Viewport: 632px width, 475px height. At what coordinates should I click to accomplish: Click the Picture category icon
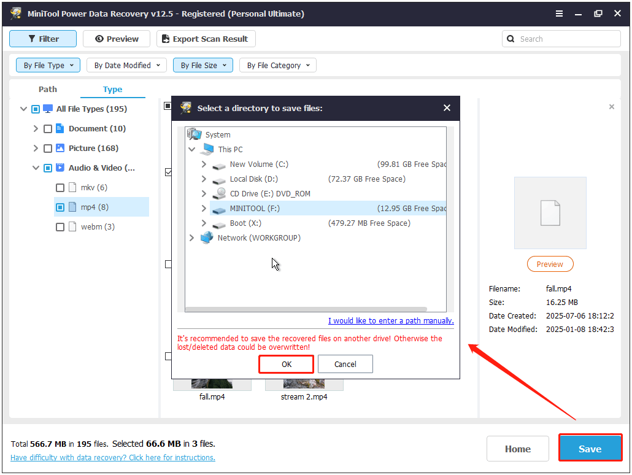pos(60,148)
